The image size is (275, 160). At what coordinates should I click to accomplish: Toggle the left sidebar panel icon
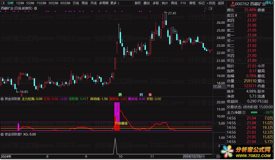coord(3,3)
